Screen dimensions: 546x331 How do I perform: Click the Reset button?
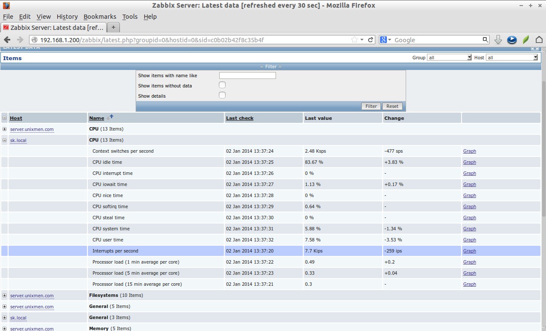coord(392,106)
